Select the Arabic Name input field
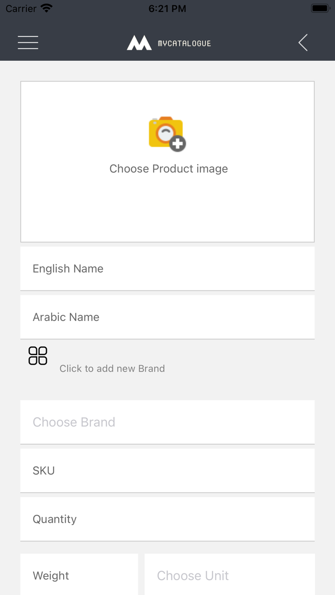 pos(167,317)
